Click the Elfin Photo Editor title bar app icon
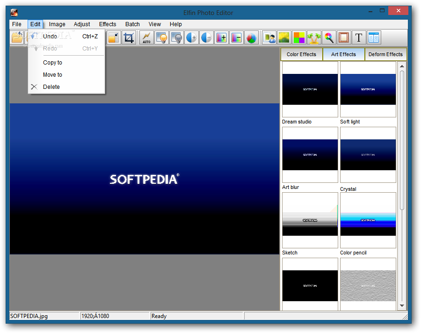This screenshot has width=421, height=333. pyautogui.click(x=14, y=12)
